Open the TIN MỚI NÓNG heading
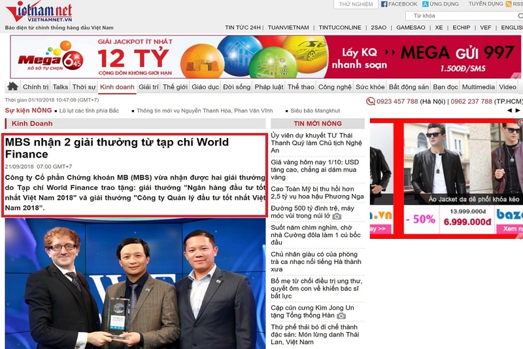Image resolution: width=523 pixels, height=349 pixels. (318, 123)
